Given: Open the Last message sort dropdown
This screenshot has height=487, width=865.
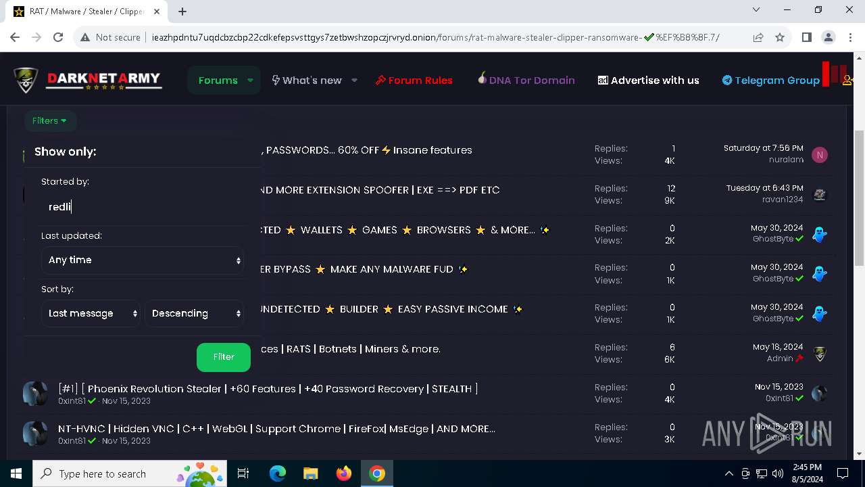Looking at the screenshot, I should 91,313.
